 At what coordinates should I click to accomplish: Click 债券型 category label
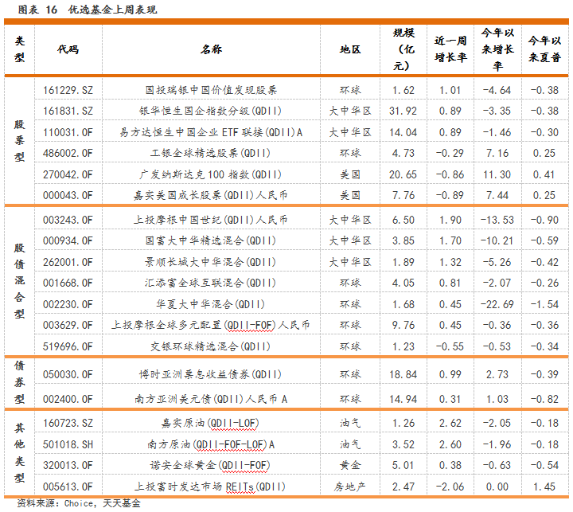click(x=20, y=382)
